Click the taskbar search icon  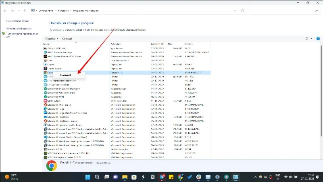[97, 177]
